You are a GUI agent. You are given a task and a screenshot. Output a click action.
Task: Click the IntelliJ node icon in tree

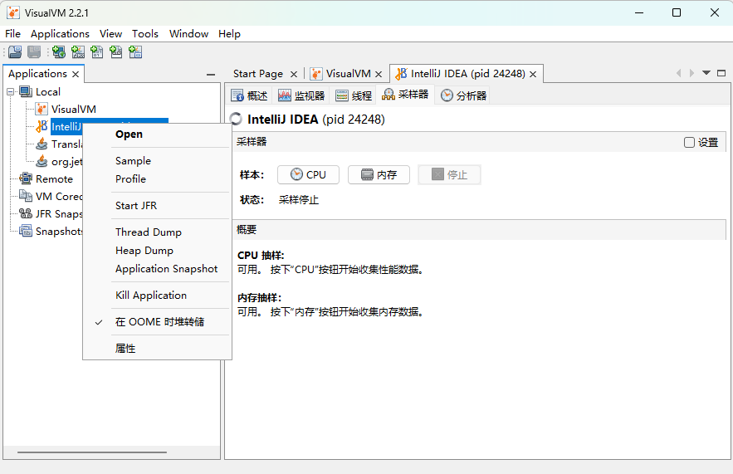tap(42, 126)
